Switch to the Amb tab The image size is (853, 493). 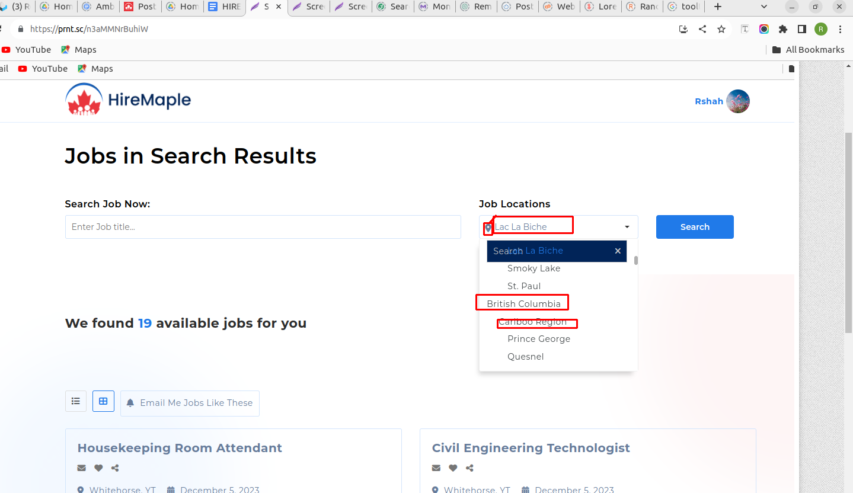98,7
